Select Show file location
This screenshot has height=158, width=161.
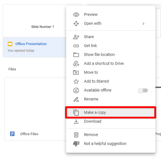coord(111,55)
